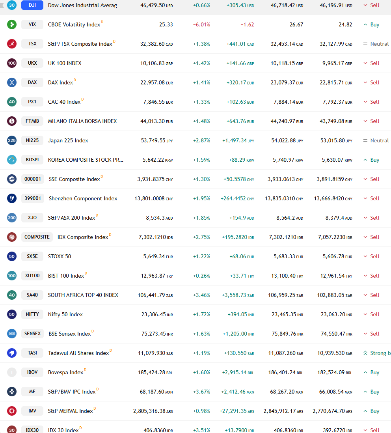Select the DJI ticker badge
The height and width of the screenshot is (433, 391).
pos(32,5)
